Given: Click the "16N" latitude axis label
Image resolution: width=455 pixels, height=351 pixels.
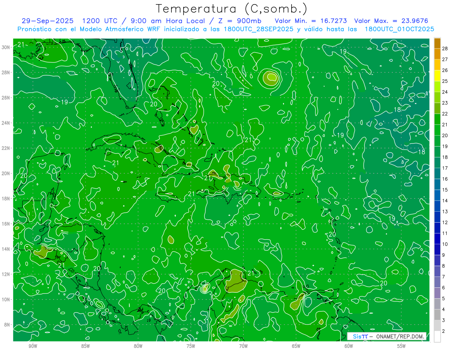Looking at the screenshot, I should coord(6,224).
